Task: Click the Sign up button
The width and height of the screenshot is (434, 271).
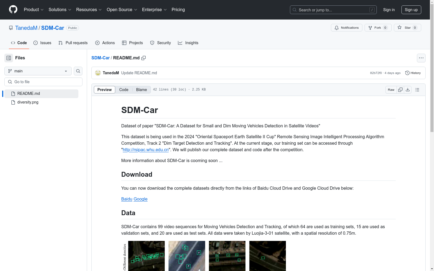Action: (x=411, y=10)
